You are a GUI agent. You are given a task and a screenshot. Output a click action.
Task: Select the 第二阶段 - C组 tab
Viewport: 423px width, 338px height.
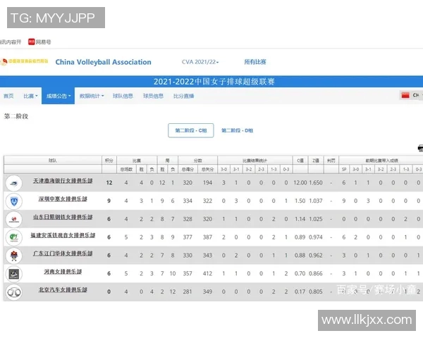[x=190, y=130]
